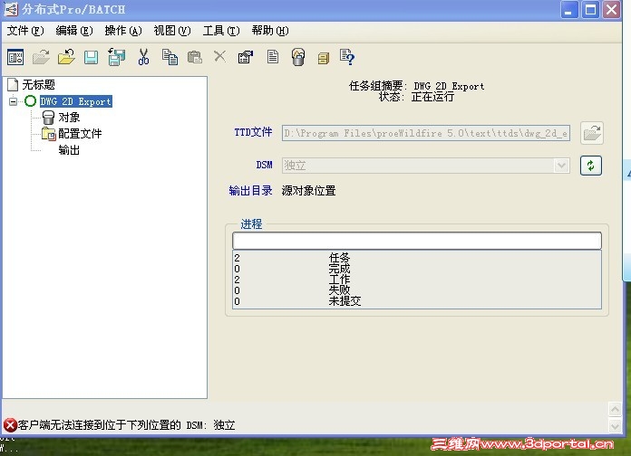Click the save-all multiple disks icon
This screenshot has width=631, height=456.
coord(116,57)
